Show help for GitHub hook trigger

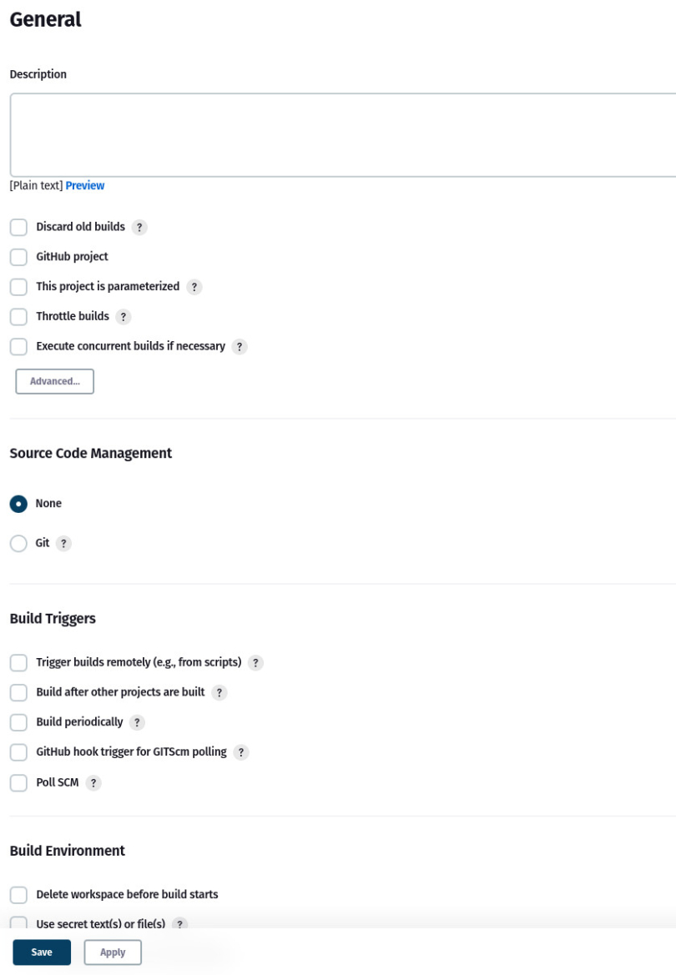pos(241,751)
